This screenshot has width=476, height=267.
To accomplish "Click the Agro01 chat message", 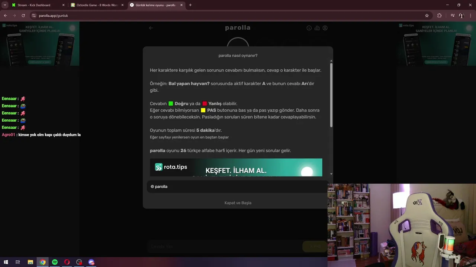I will coord(41,135).
